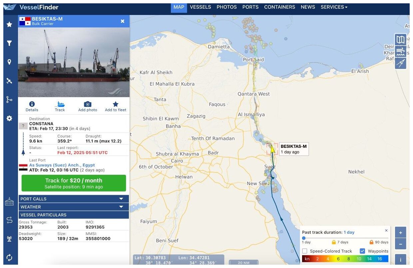Expand the PORT CALLS section

coord(74,199)
